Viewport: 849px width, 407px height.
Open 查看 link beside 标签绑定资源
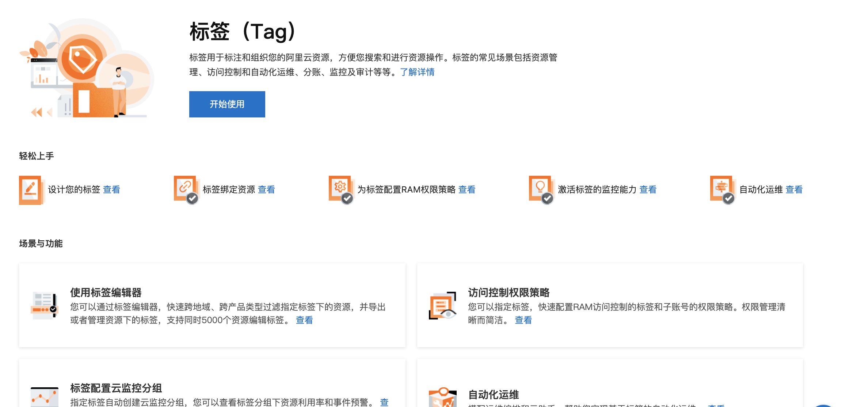pyautogui.click(x=266, y=190)
